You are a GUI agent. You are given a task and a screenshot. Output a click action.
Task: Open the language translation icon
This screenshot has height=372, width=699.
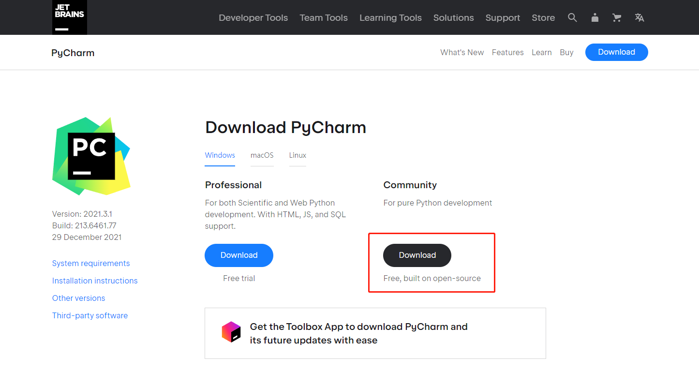[x=640, y=17]
